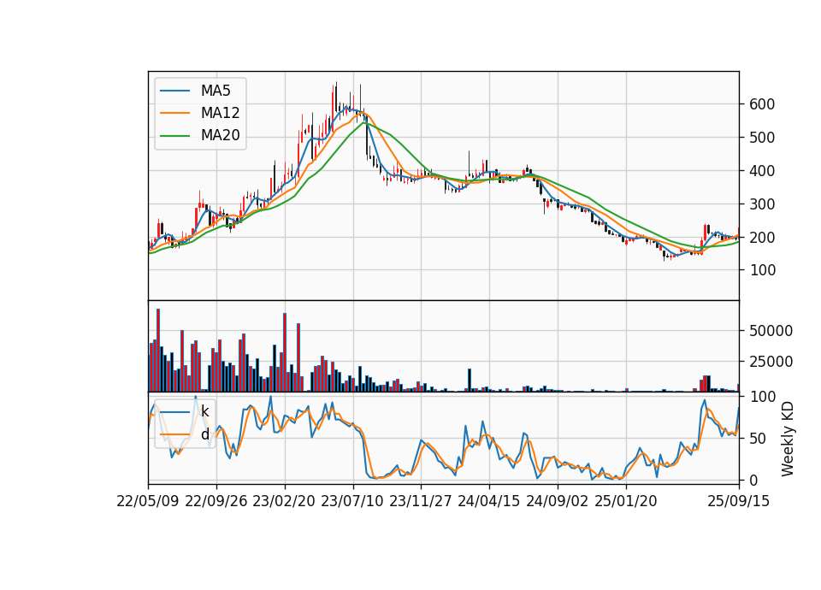Click the k legend label in KD panel

tap(204, 411)
